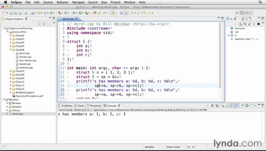
Task: Click the Clear Console icon
Action: [x=223, y=106]
